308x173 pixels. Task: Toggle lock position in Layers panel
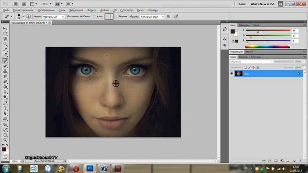point(254,67)
